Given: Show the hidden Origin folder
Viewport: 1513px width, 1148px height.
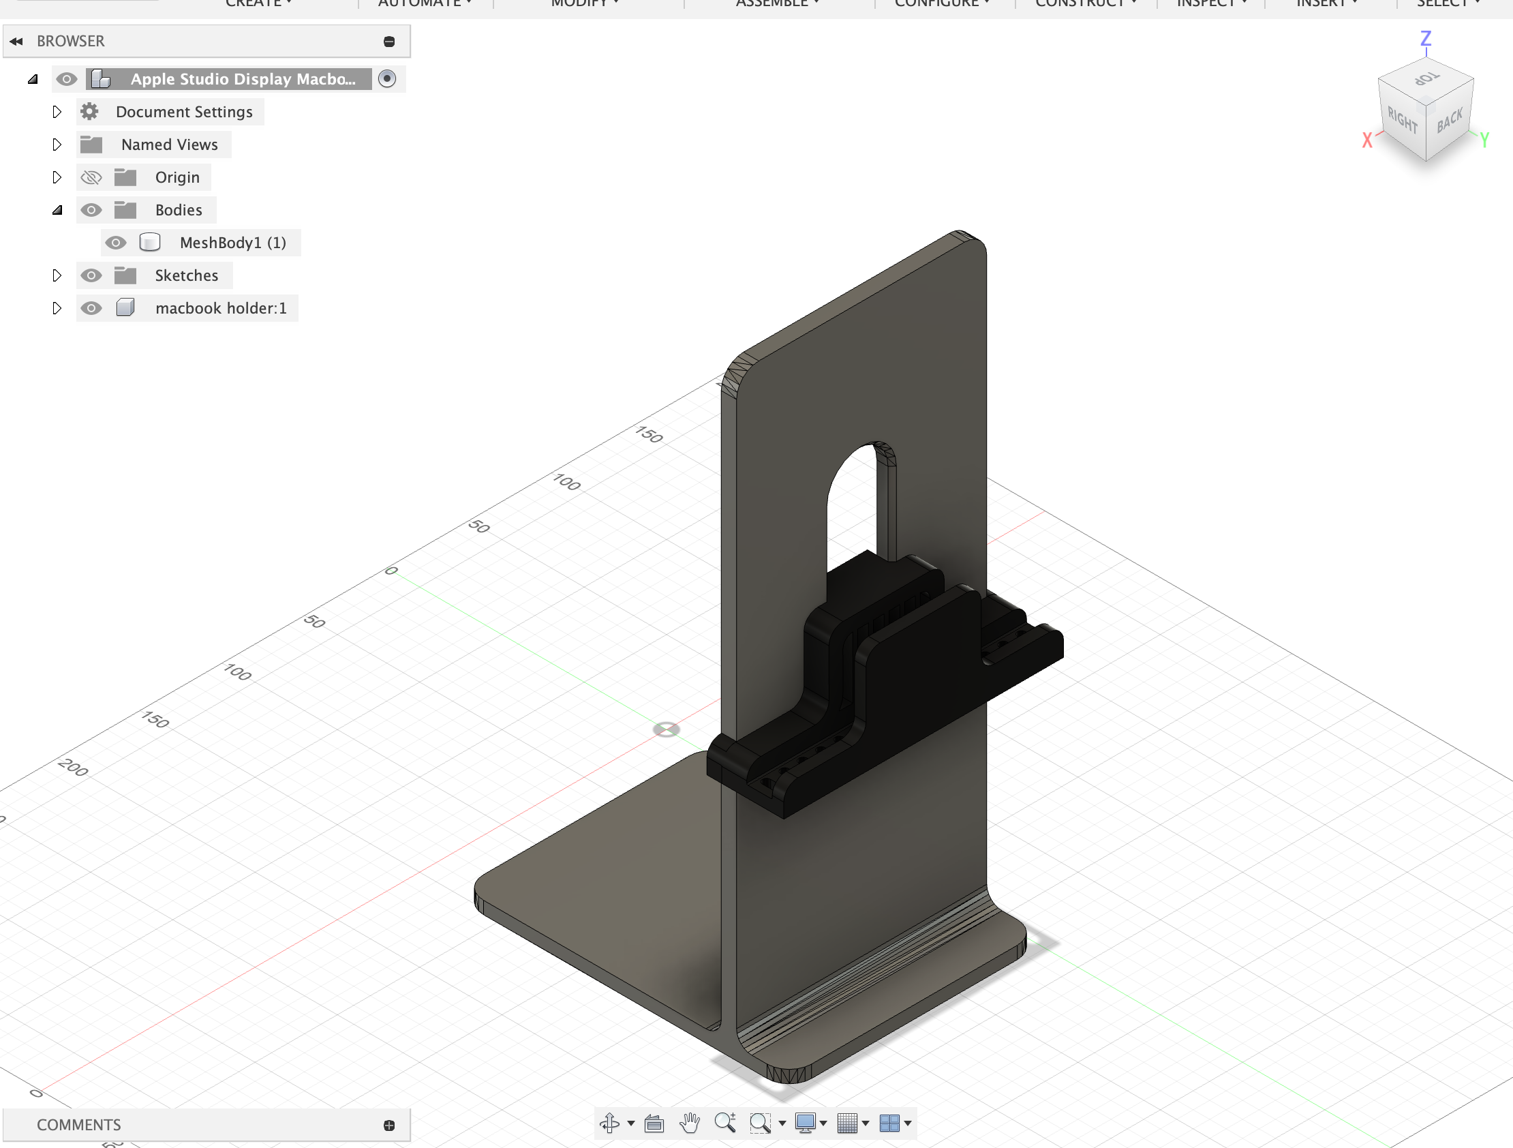Looking at the screenshot, I should tap(91, 177).
